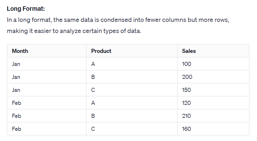Select Product B cell in the Feb row
Screen dimensions: 257x141
click(93, 116)
